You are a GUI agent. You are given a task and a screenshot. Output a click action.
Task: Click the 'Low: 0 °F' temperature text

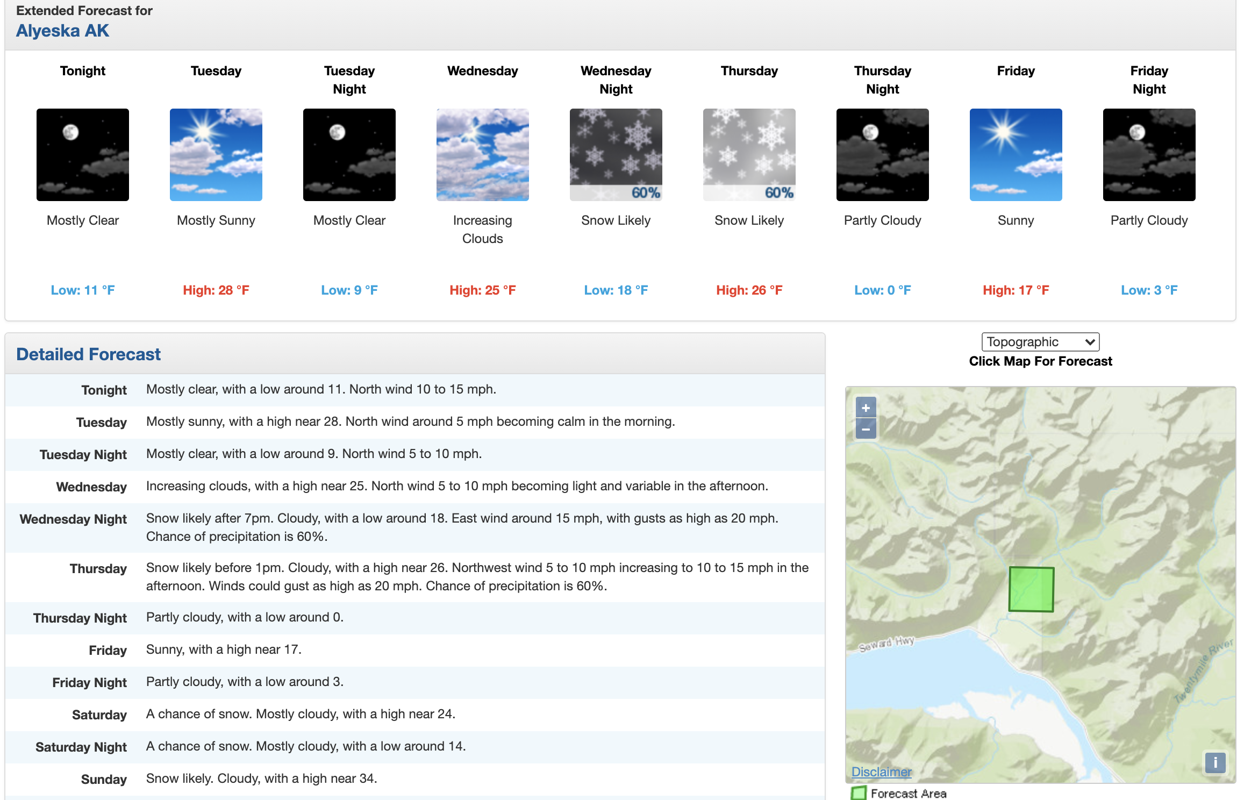click(883, 290)
